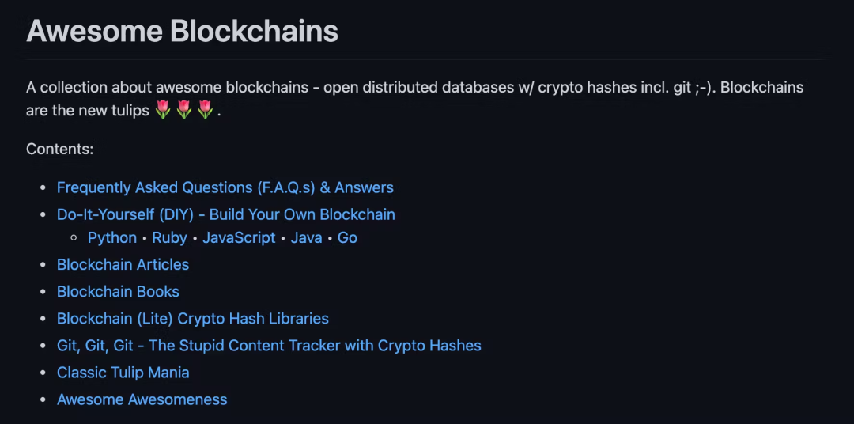Open Blockchain (Lite) Crypto Hash Libraries link
854x424 pixels.
[192, 319]
